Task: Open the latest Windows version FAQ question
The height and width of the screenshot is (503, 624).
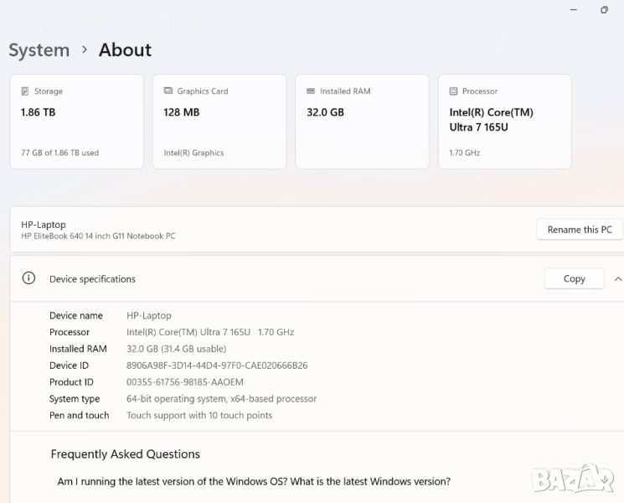Action: pos(254,481)
